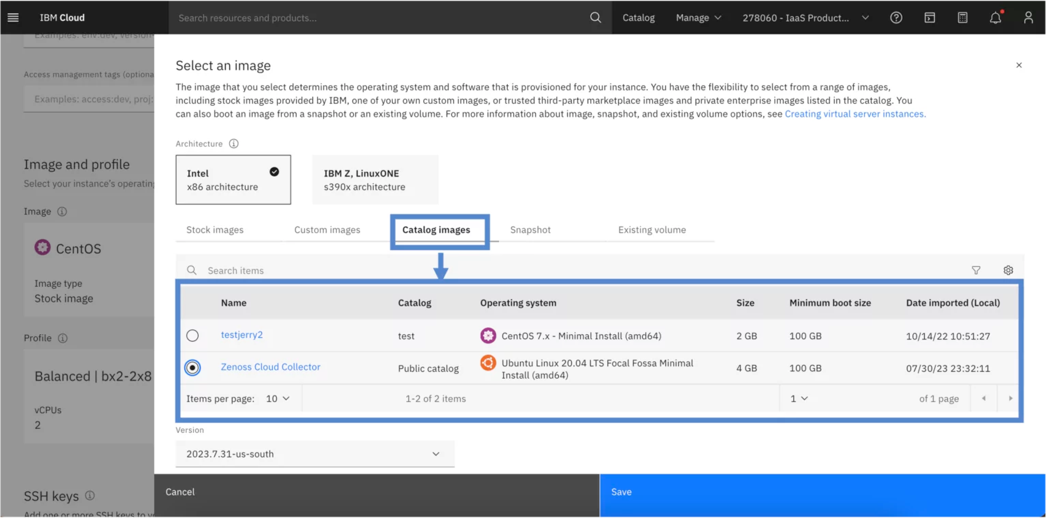Click the CentOS logo in testjerry2 row
This screenshot has width=1046, height=518.
488,335
